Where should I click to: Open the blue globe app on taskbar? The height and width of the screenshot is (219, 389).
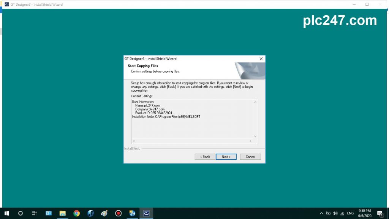(x=90, y=213)
